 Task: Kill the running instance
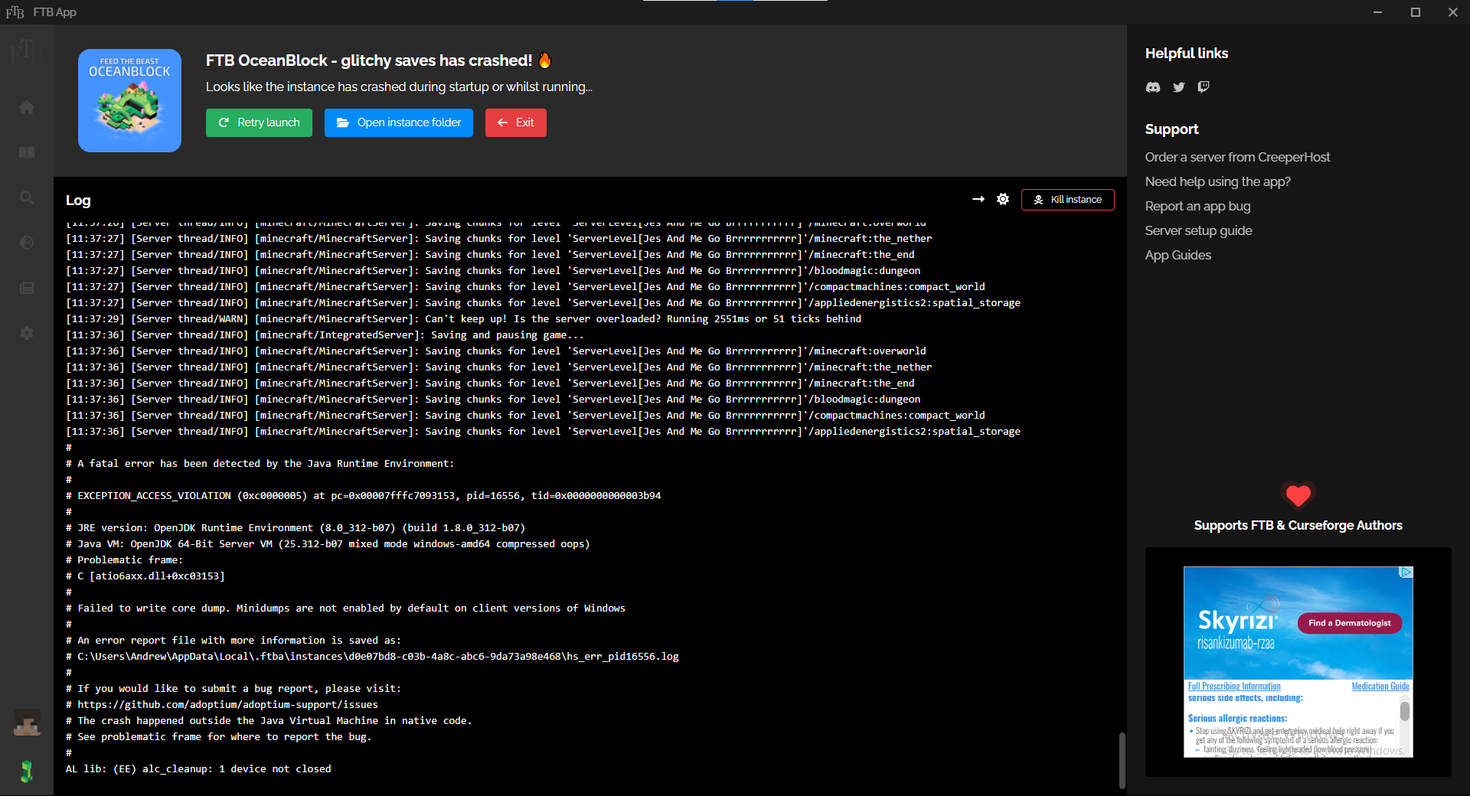[x=1067, y=199]
